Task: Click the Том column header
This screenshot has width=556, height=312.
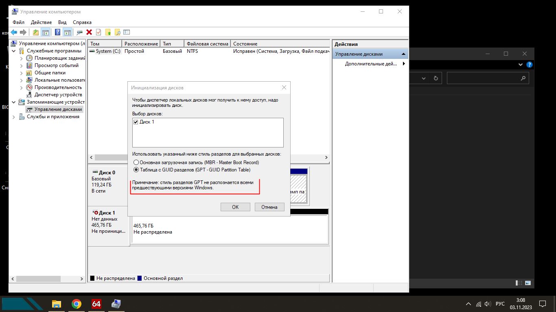Action: (x=105, y=43)
